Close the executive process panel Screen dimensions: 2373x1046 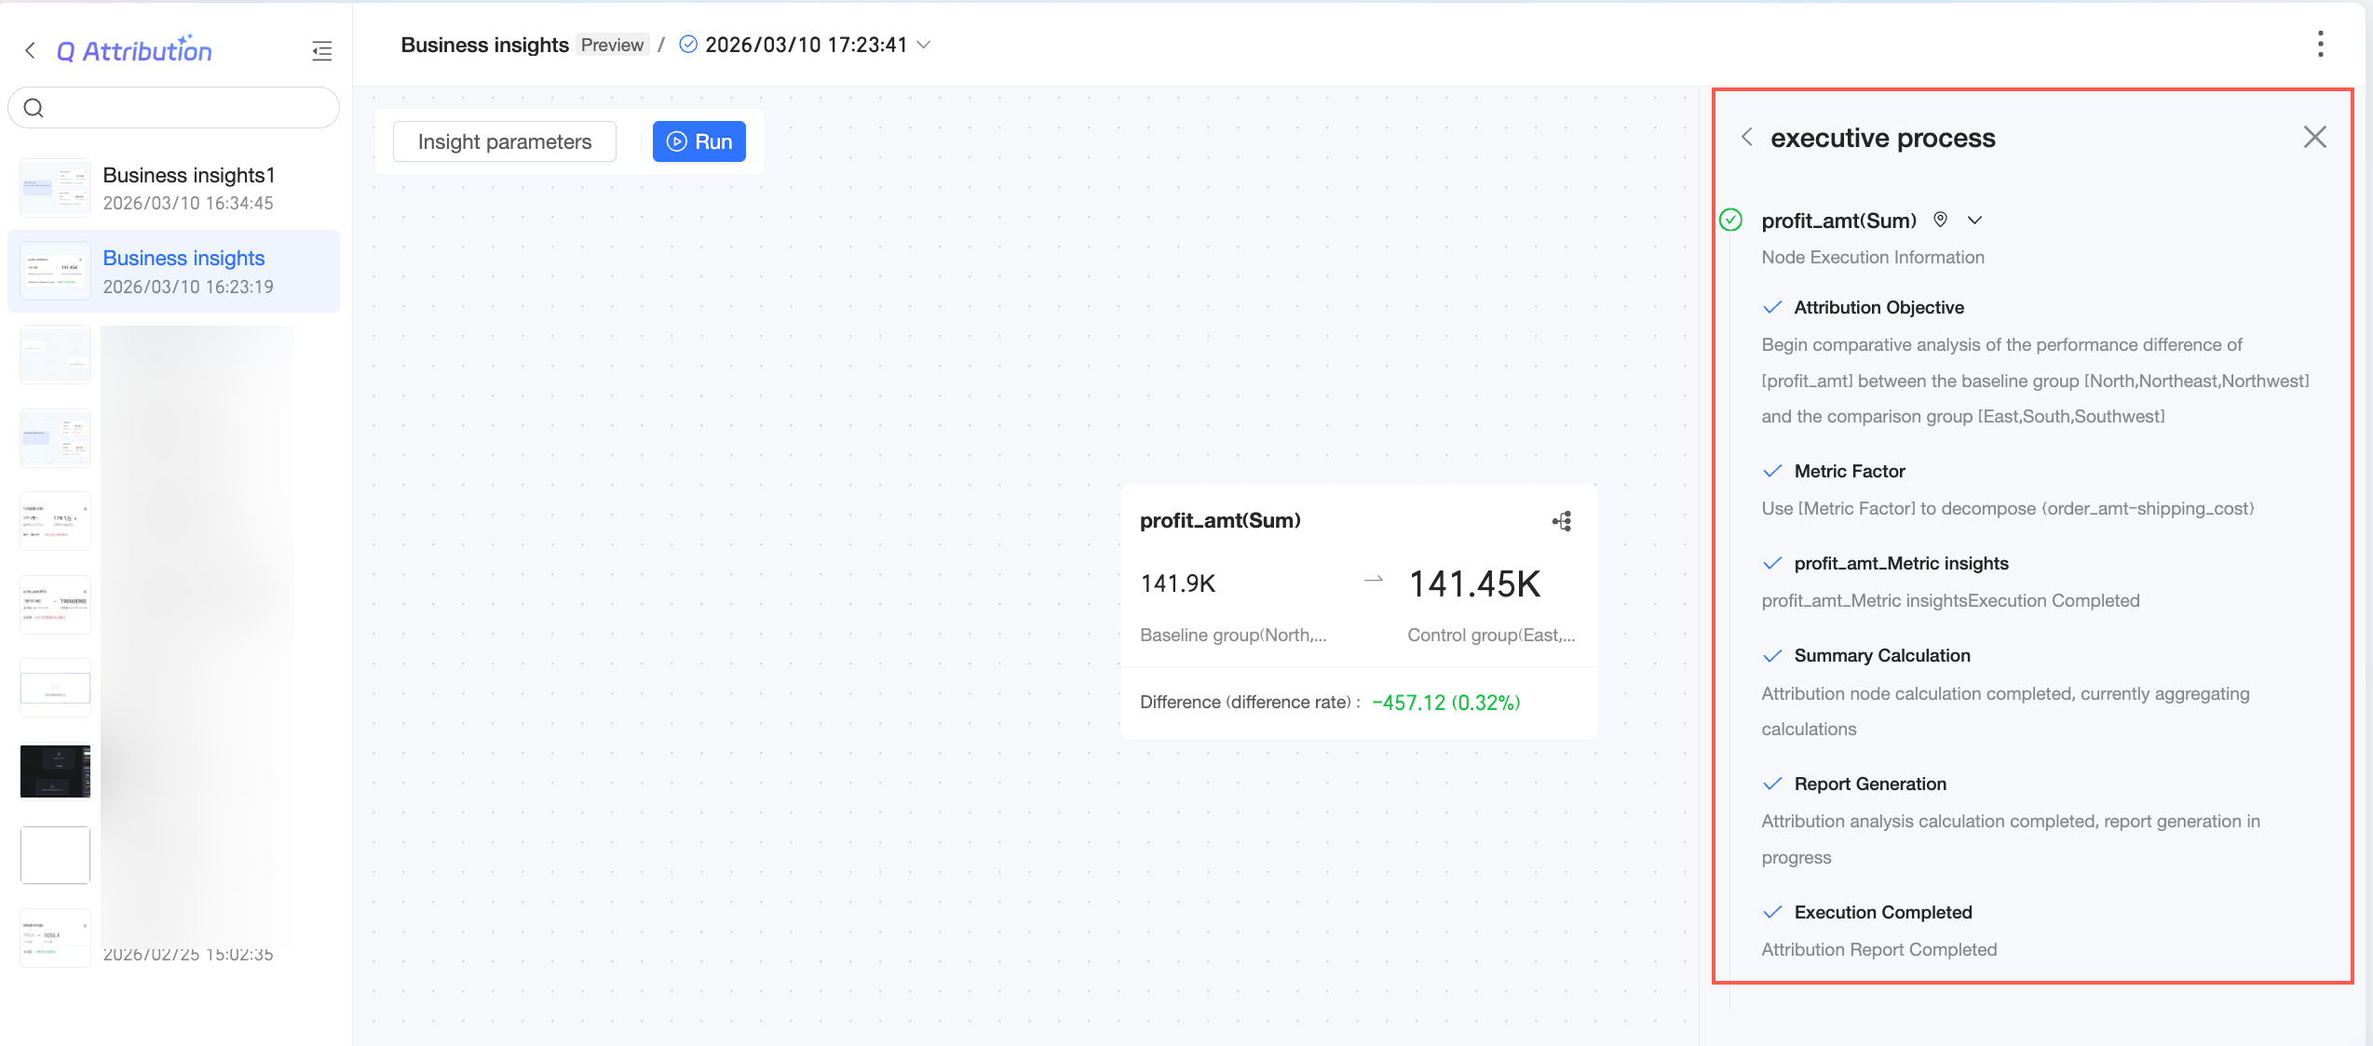click(x=2314, y=137)
